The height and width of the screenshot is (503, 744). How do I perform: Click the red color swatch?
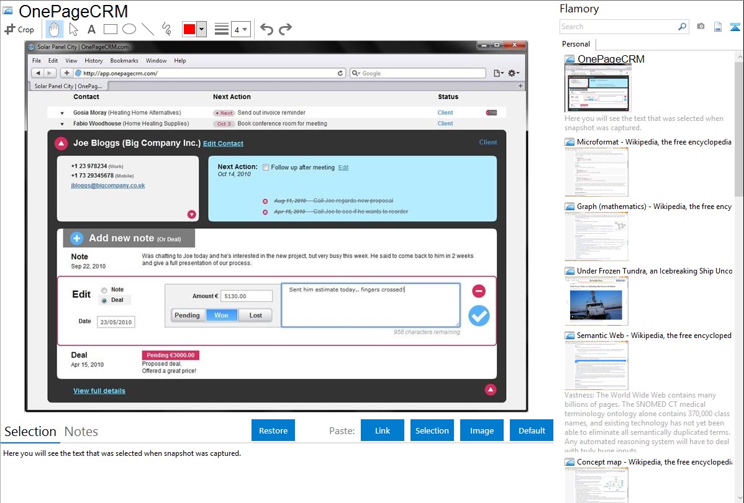(189, 29)
